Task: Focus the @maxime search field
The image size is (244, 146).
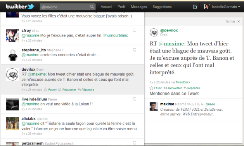Action: point(67,7)
